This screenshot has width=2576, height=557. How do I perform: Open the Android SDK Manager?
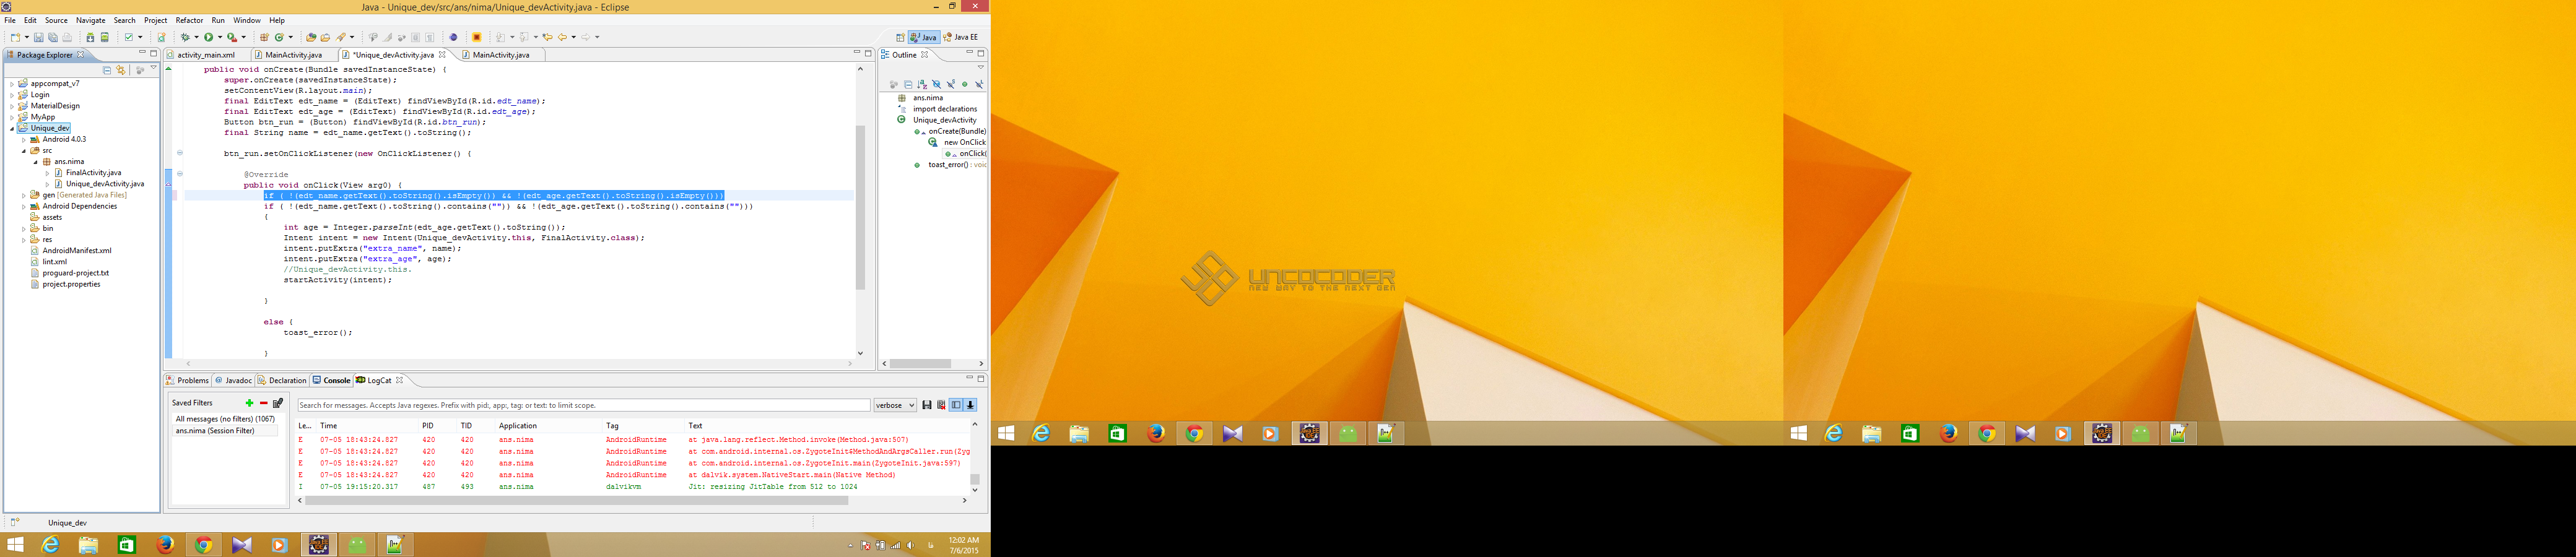[90, 38]
